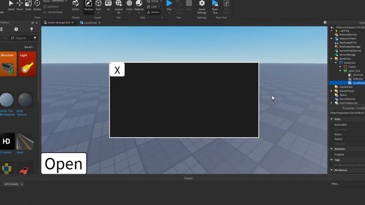Collapse the Data properties section
Screen dimensions: 365x205
pyautogui.click(x=331, y=119)
